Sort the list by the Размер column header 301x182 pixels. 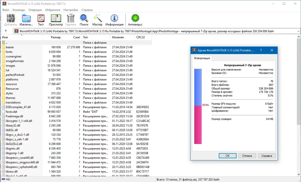52,37
